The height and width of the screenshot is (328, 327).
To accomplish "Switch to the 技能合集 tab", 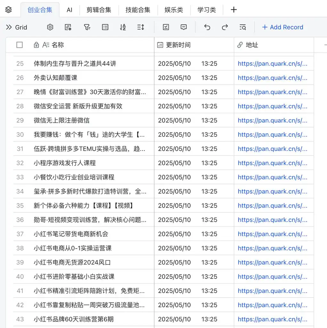I will 138,10.
